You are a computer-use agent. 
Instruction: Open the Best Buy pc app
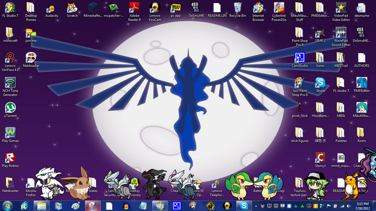tap(175, 10)
